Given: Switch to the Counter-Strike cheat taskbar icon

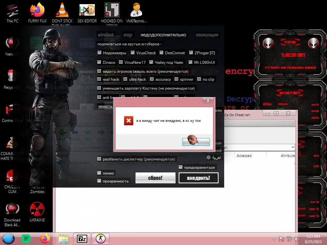Looking at the screenshot, I should click(101, 239).
